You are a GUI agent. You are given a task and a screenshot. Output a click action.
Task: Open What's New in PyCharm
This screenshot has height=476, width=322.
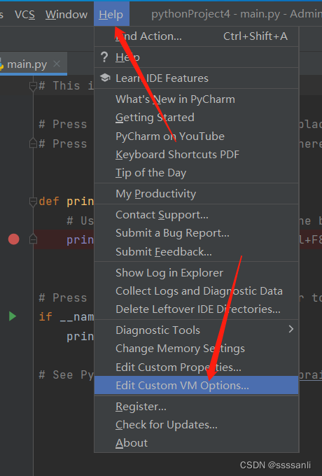click(197, 99)
